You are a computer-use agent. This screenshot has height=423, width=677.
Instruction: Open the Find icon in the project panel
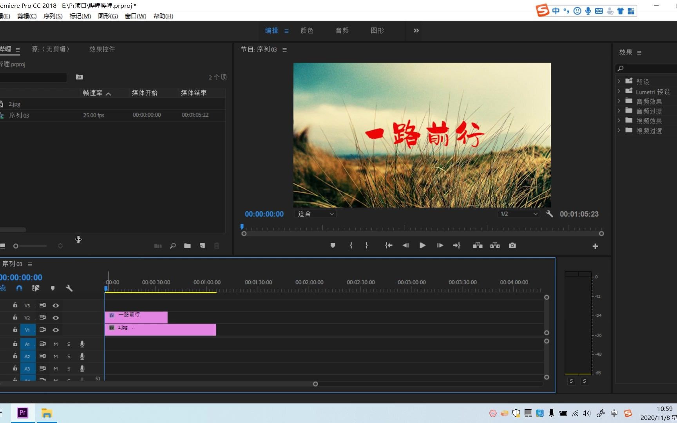[173, 246]
